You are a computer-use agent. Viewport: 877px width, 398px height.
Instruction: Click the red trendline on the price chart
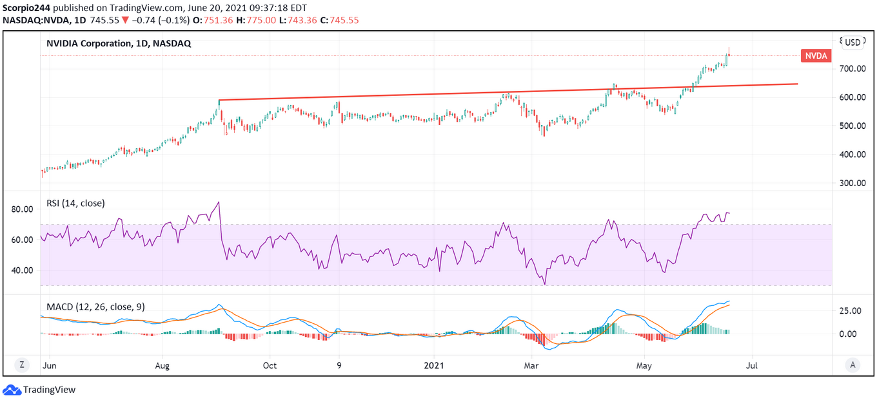(x=508, y=92)
